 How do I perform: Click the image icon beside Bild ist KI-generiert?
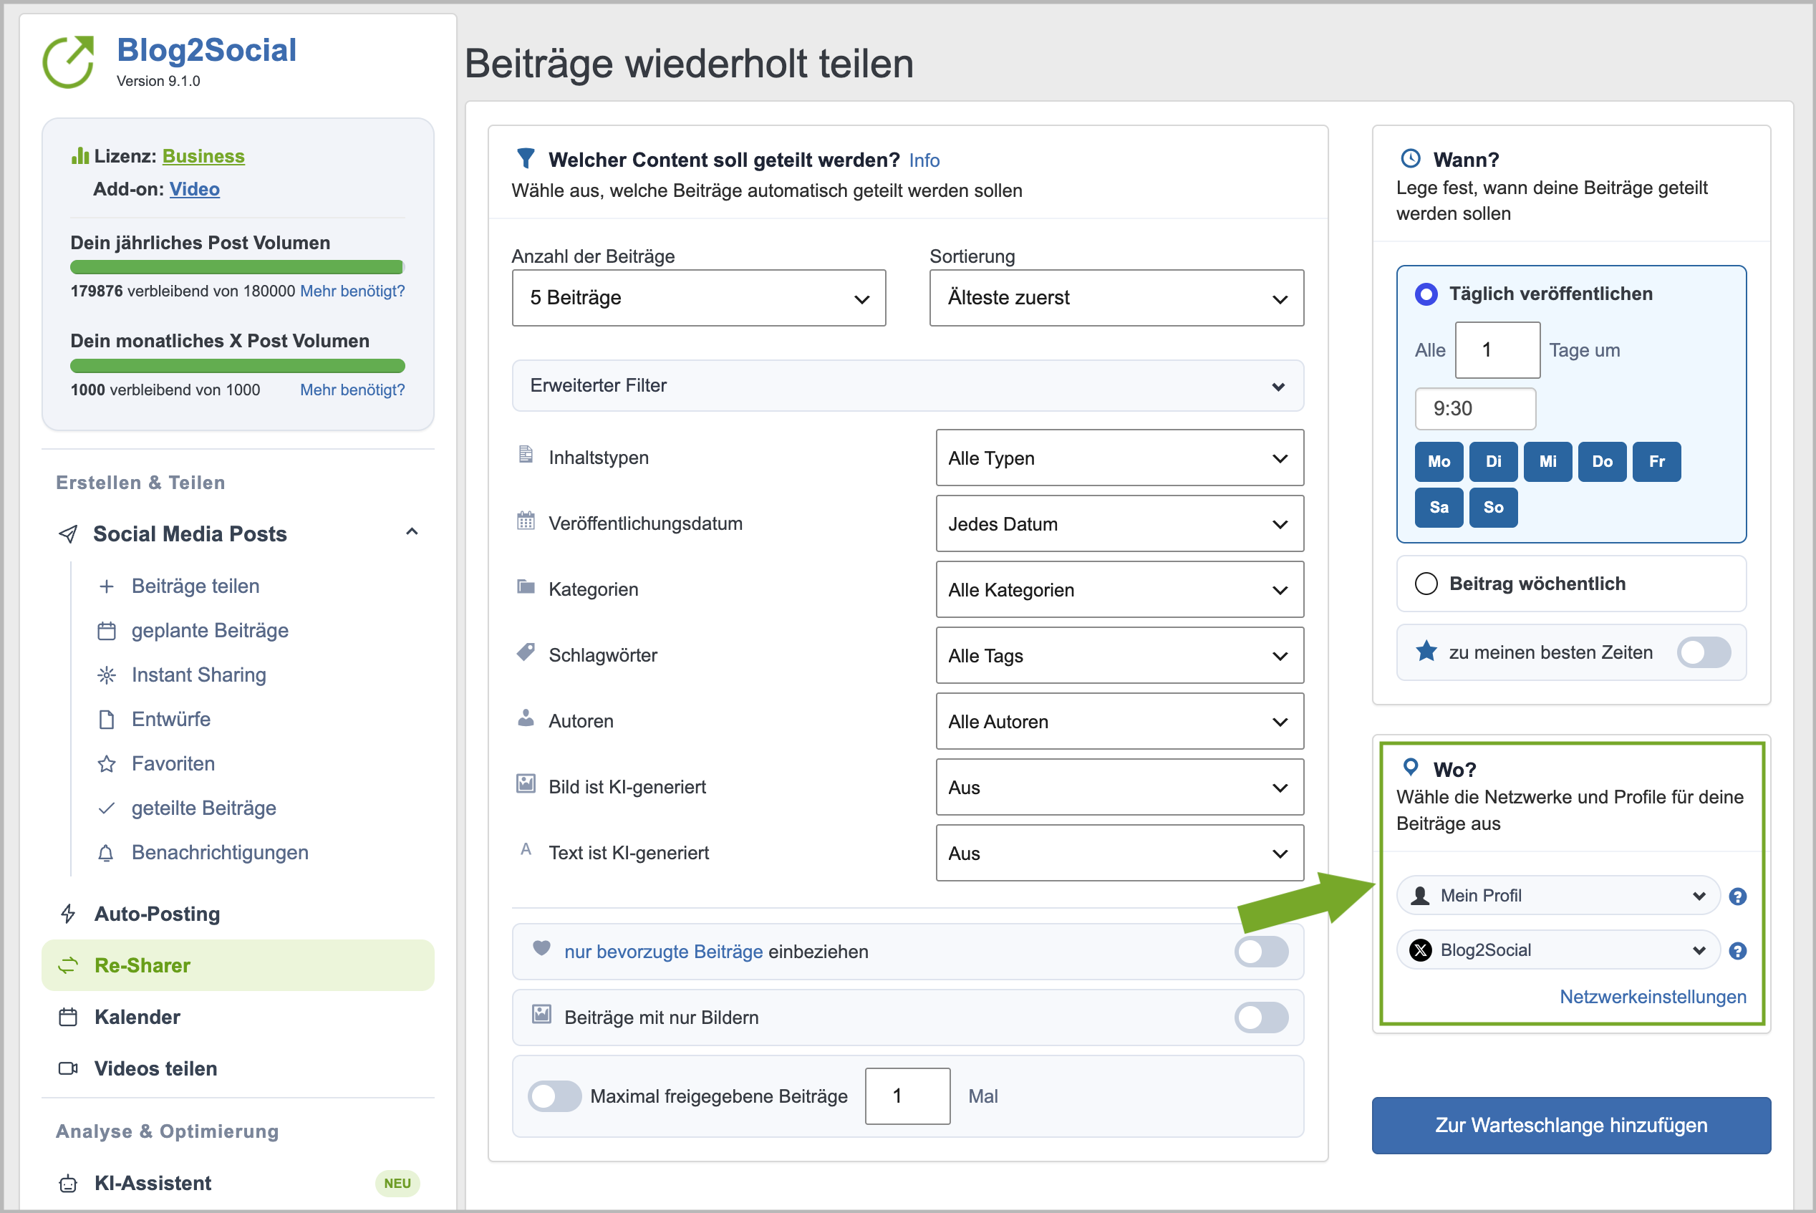[x=526, y=783]
